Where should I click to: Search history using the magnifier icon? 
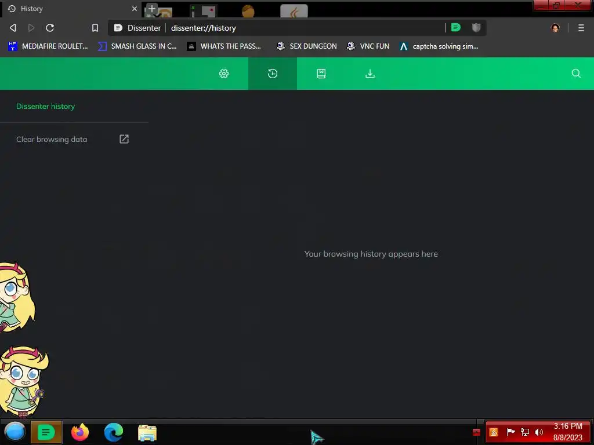pyautogui.click(x=576, y=74)
